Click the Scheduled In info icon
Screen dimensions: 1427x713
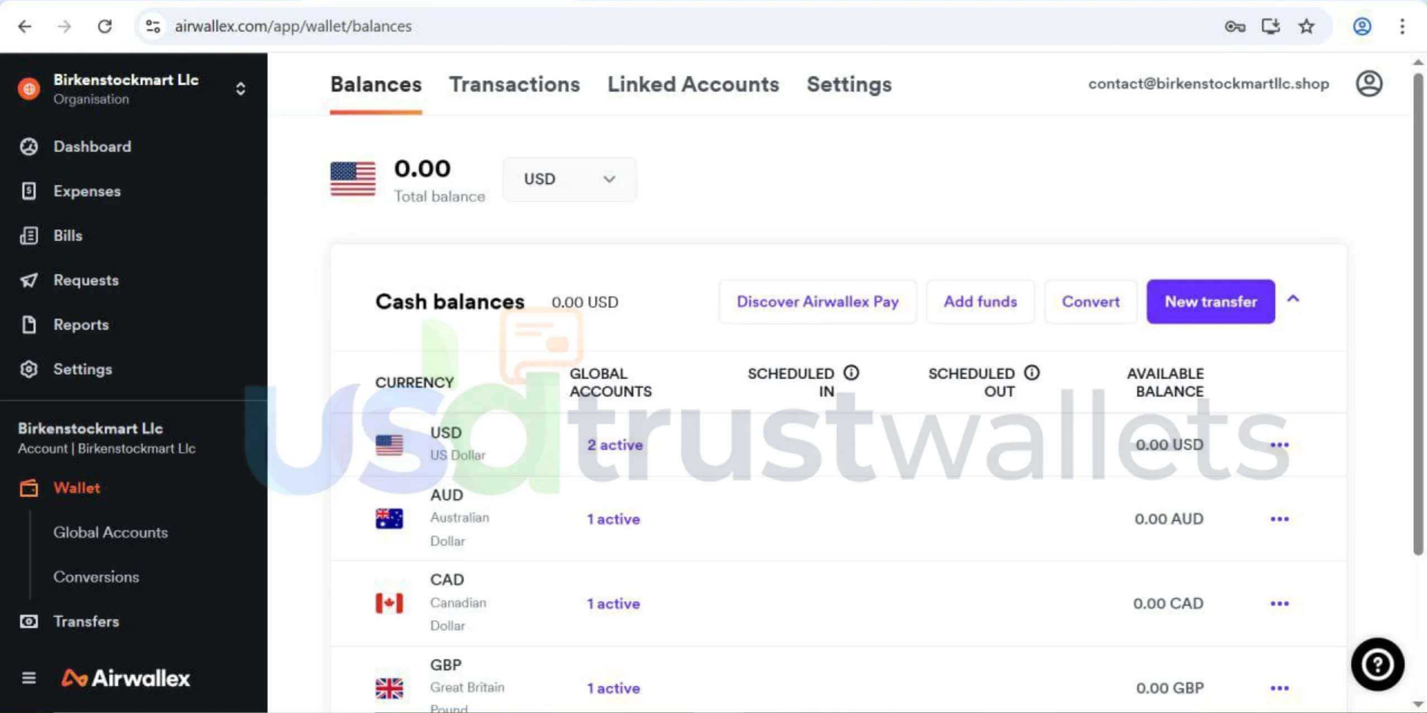(x=851, y=373)
